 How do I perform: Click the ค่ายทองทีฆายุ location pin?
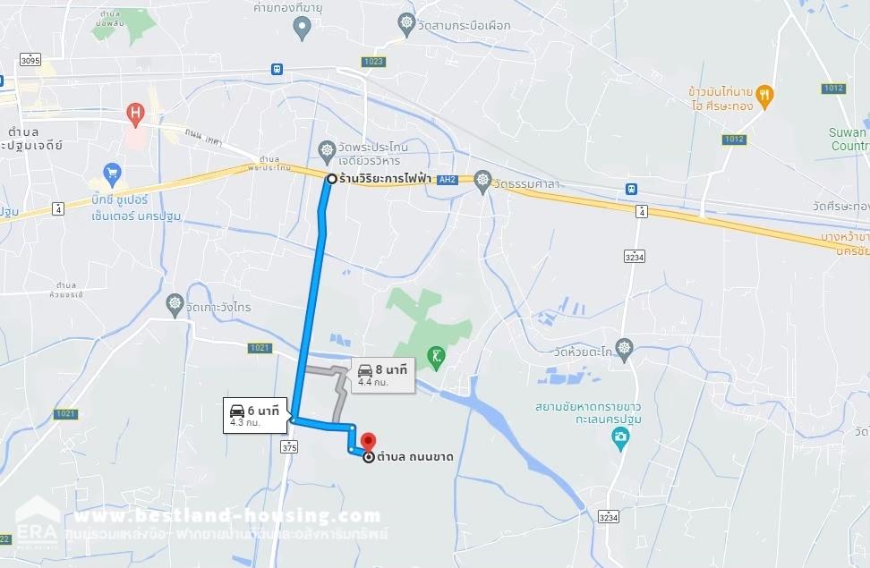(302, 28)
